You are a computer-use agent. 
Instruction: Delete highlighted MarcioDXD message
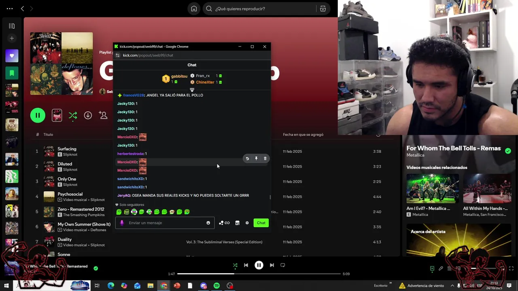(265, 158)
